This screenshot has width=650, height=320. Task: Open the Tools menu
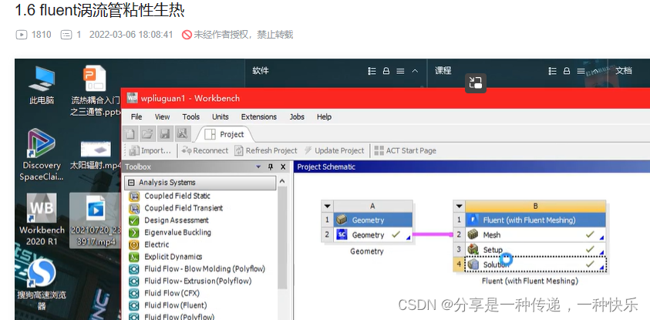(x=190, y=117)
